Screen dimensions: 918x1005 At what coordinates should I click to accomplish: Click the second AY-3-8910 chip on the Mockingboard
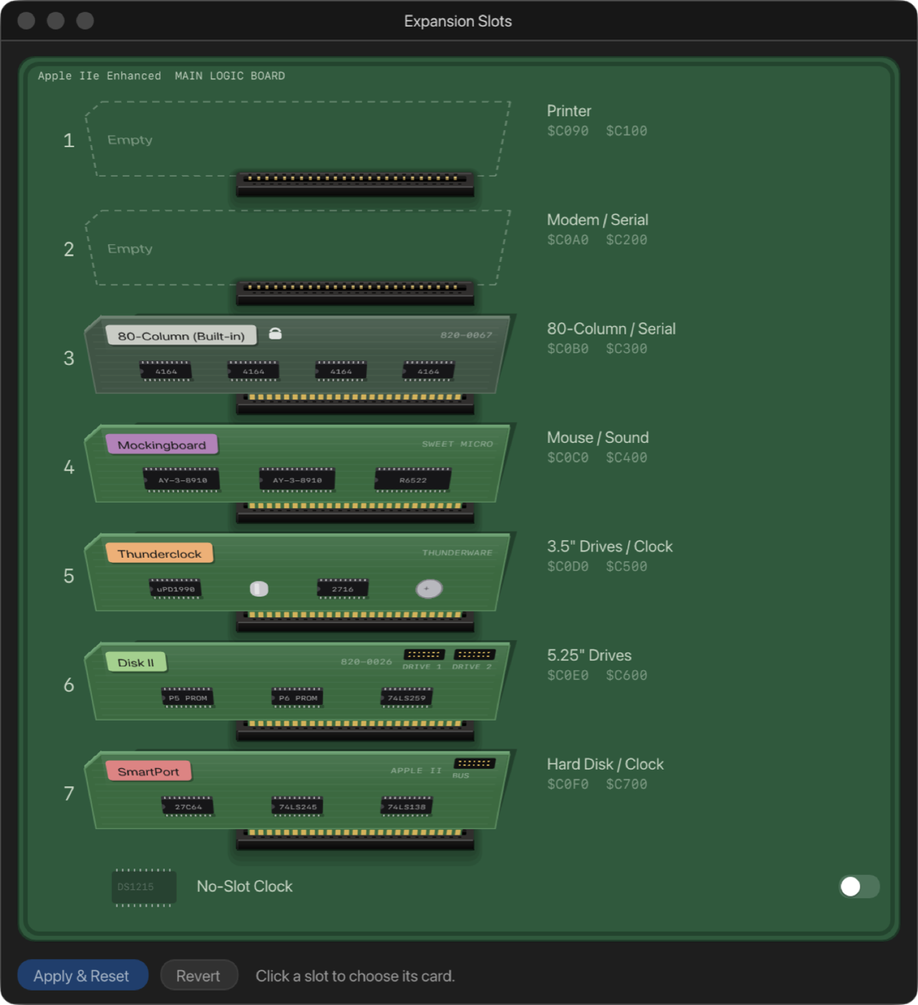point(297,480)
